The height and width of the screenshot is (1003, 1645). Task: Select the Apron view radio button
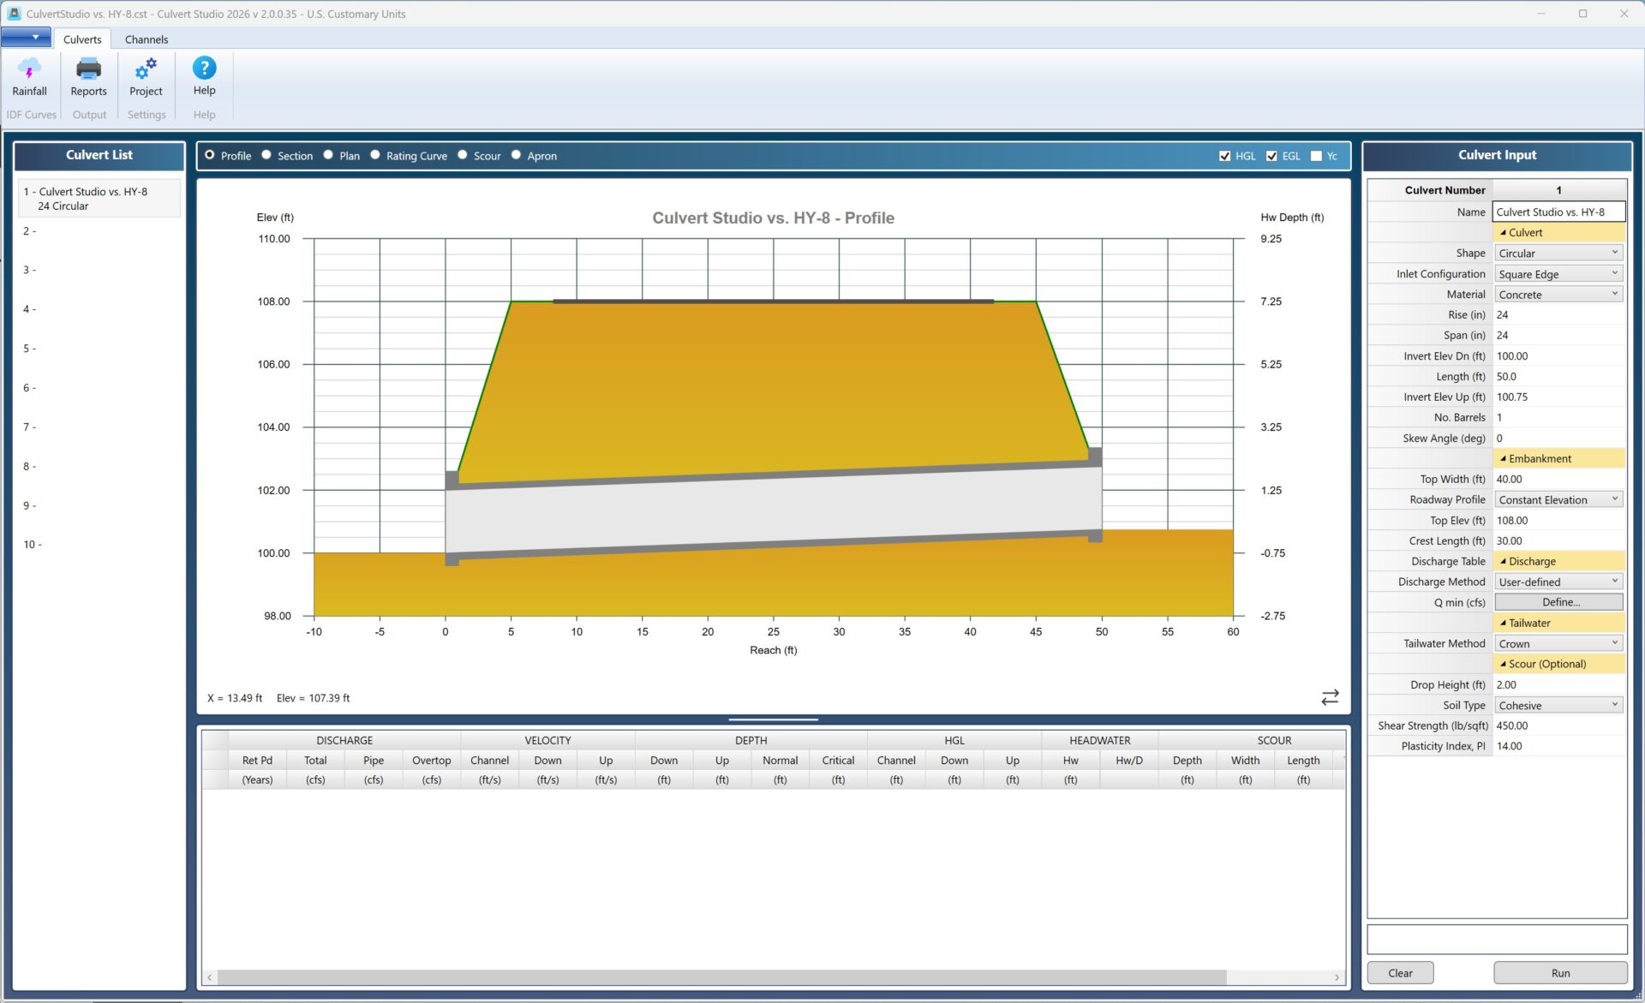coord(517,155)
